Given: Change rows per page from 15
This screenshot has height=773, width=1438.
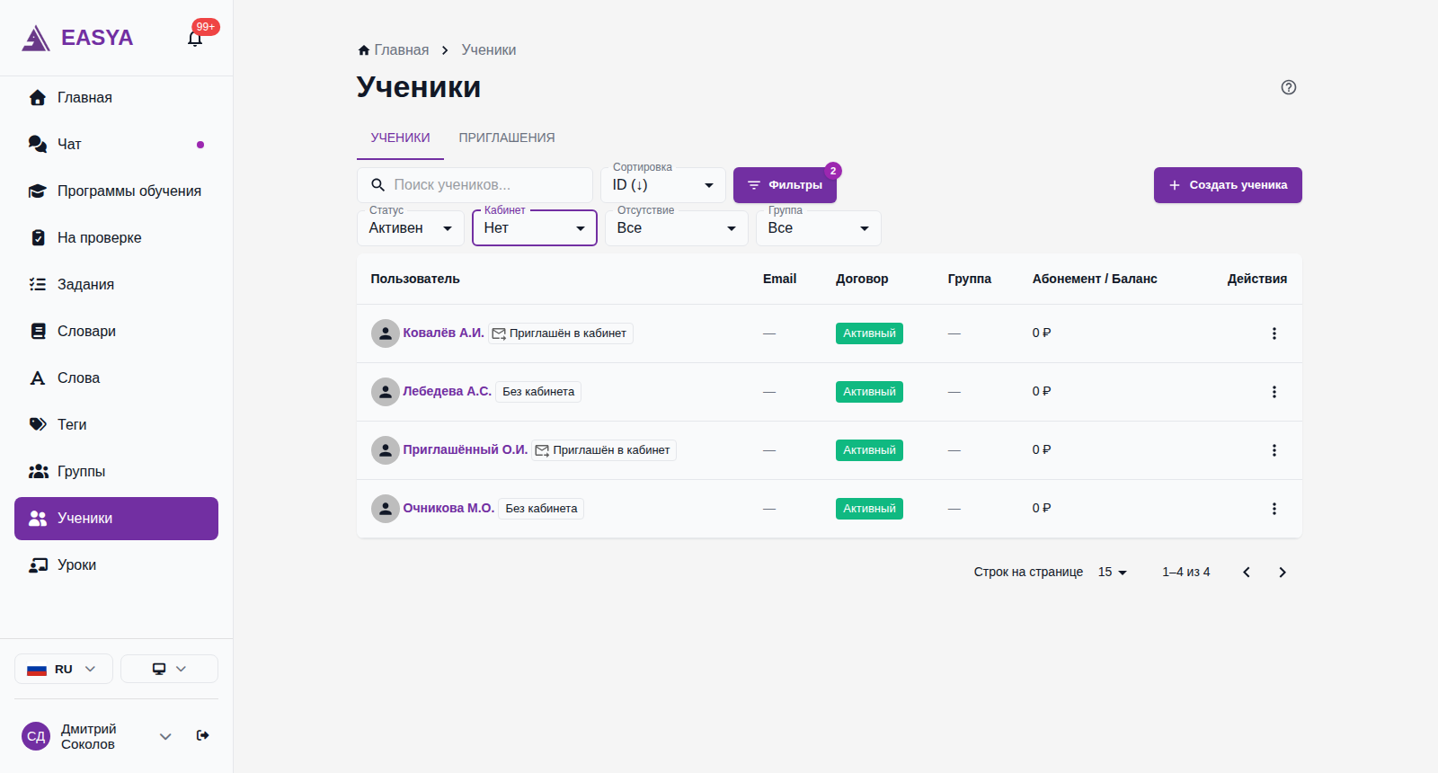Looking at the screenshot, I should click(x=1113, y=573).
